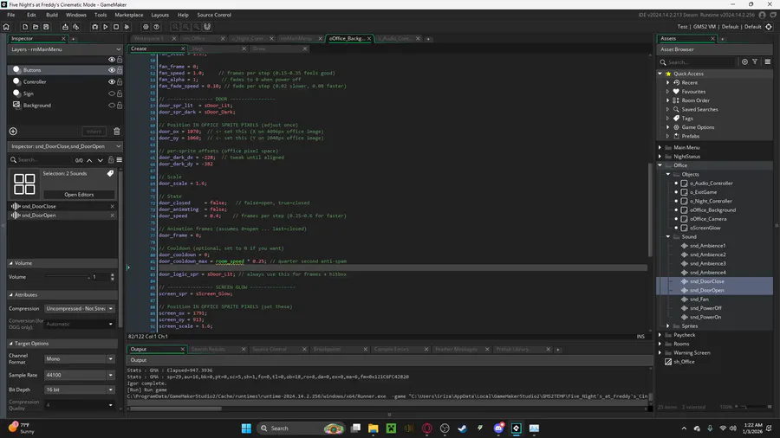Open Asset Browser filter options

755,61
